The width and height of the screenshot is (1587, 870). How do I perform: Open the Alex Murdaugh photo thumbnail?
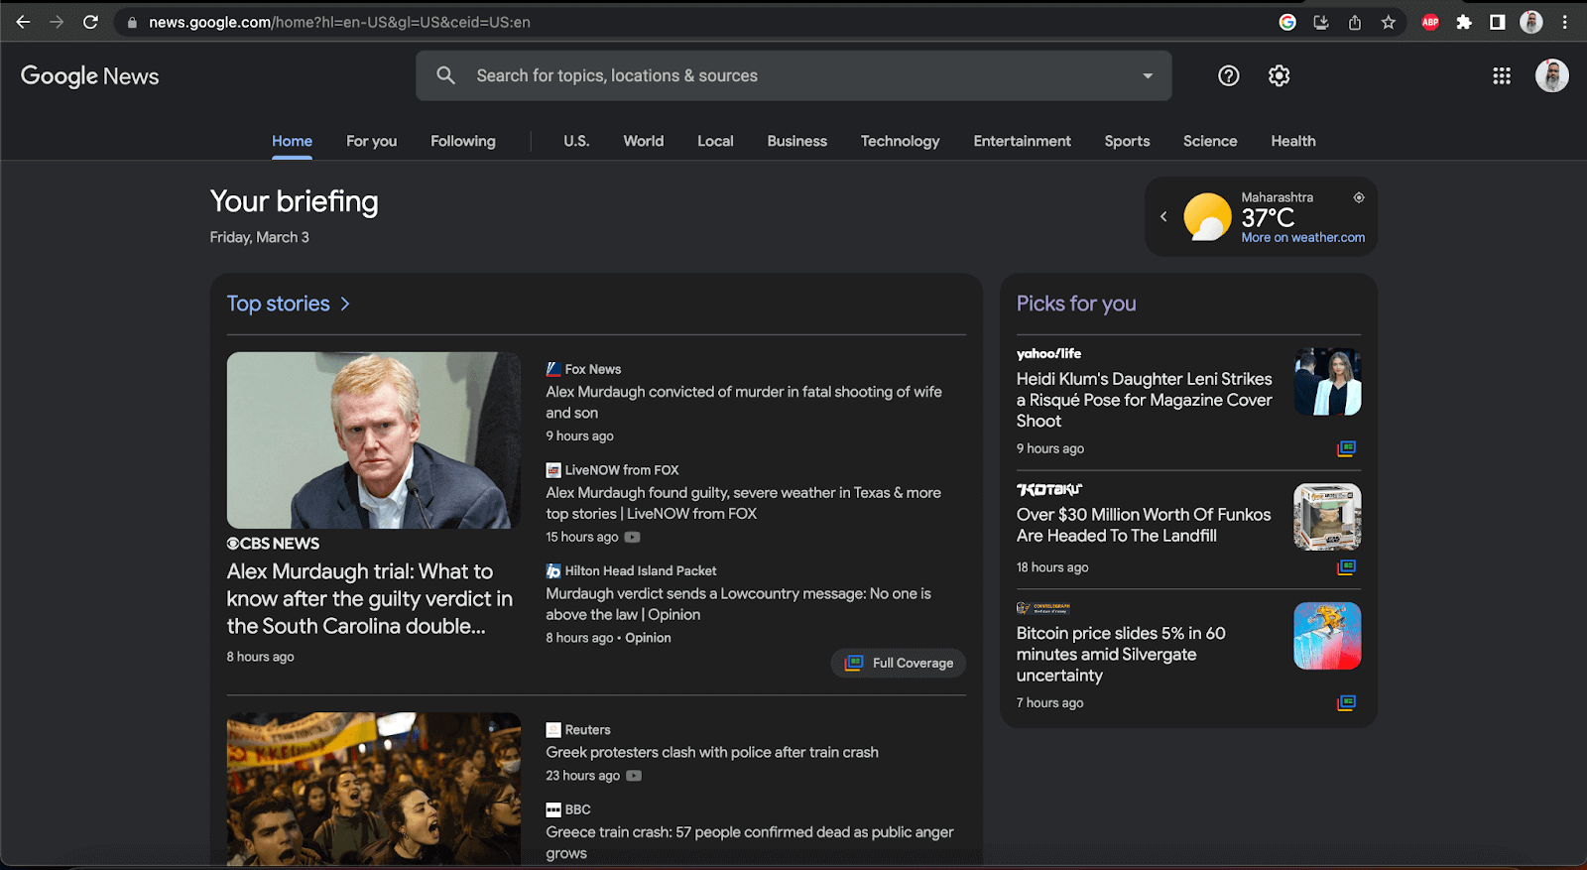(373, 439)
